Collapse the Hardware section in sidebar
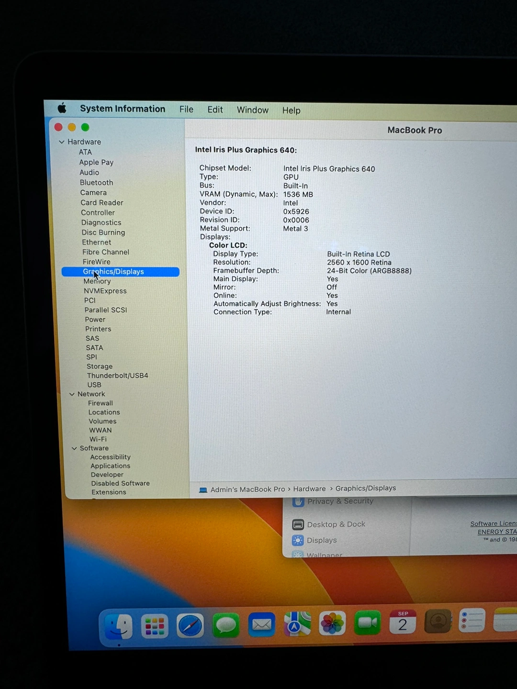Viewport: 517px width, 689px height. pos(61,142)
